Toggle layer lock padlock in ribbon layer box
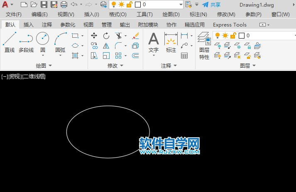 click(233, 36)
